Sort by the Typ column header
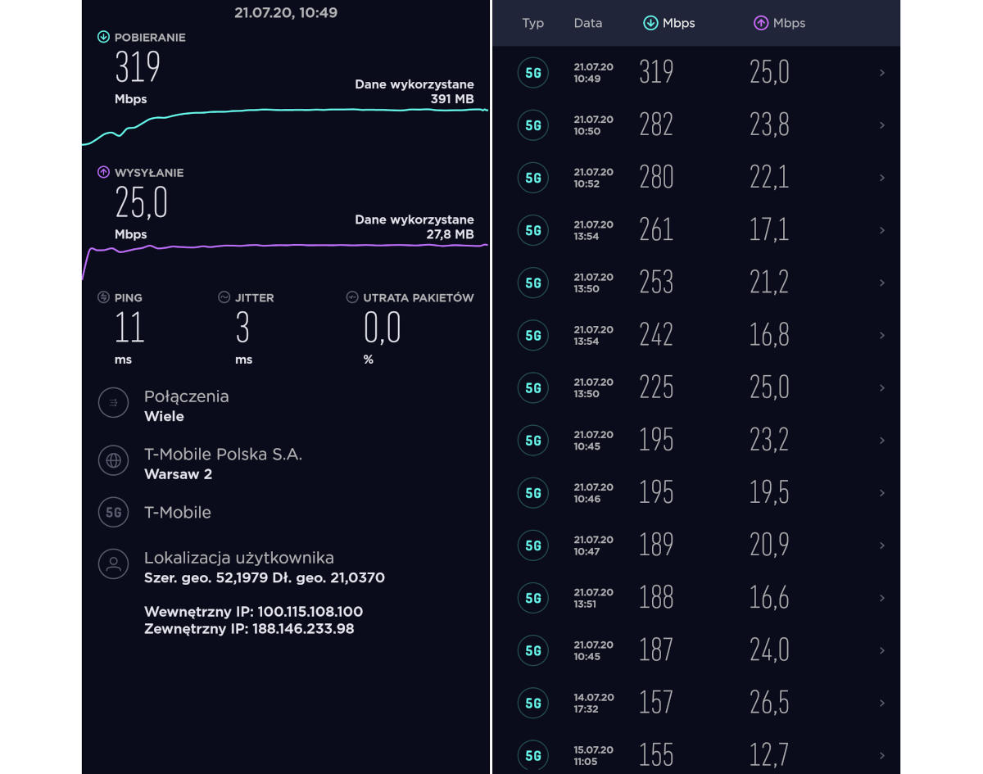The image size is (983, 774). tap(532, 23)
